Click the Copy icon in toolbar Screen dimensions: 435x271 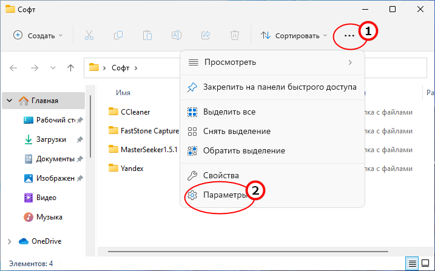118,36
